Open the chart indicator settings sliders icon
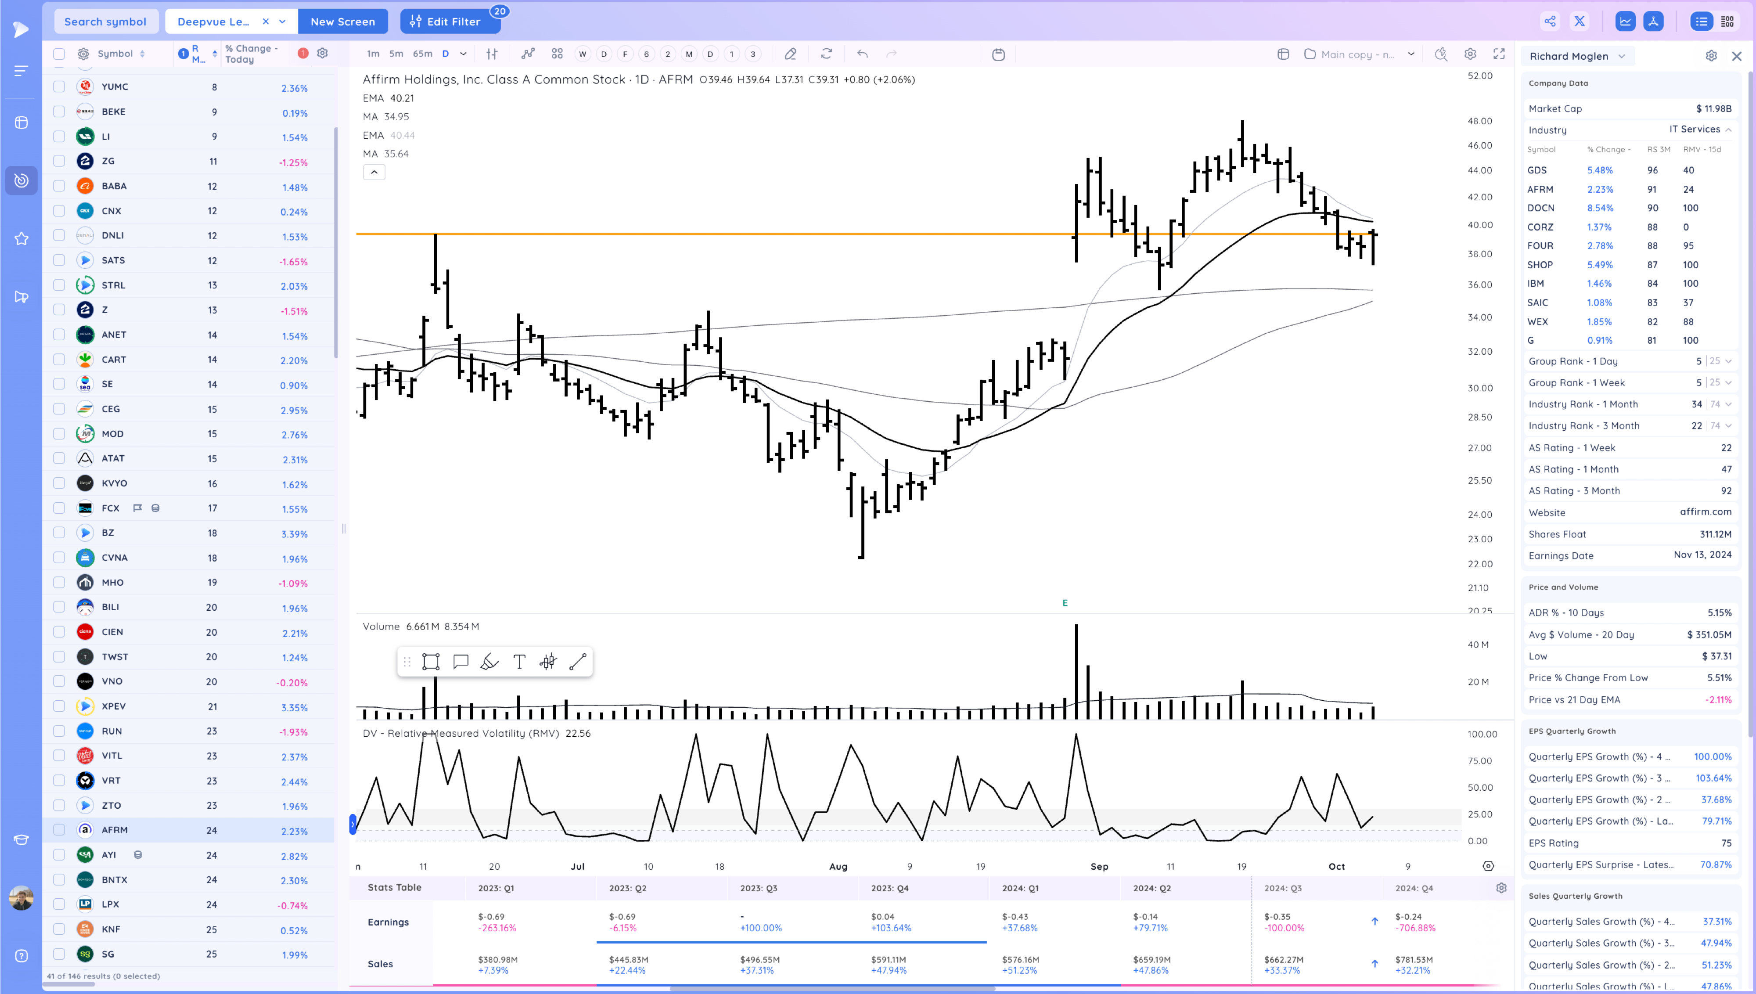The width and height of the screenshot is (1756, 994). point(492,53)
